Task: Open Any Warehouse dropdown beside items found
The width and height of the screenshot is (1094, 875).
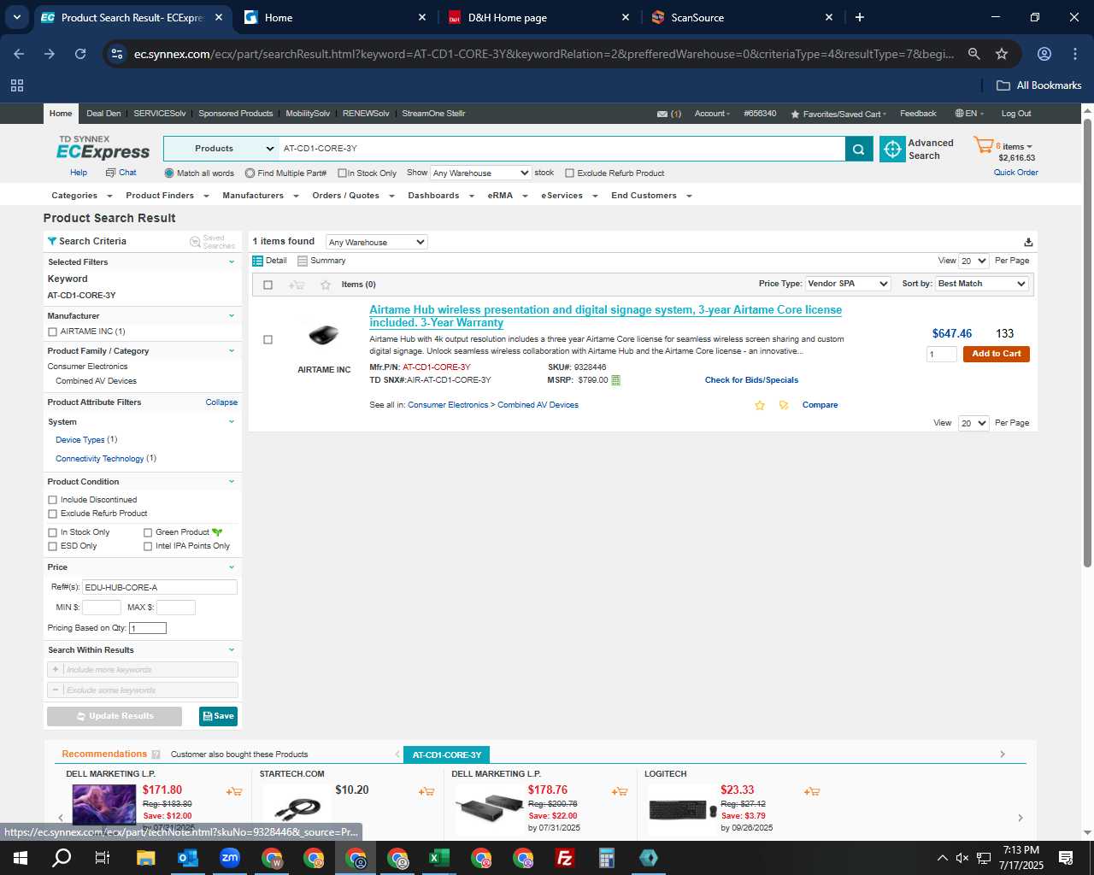Action: [x=376, y=242]
